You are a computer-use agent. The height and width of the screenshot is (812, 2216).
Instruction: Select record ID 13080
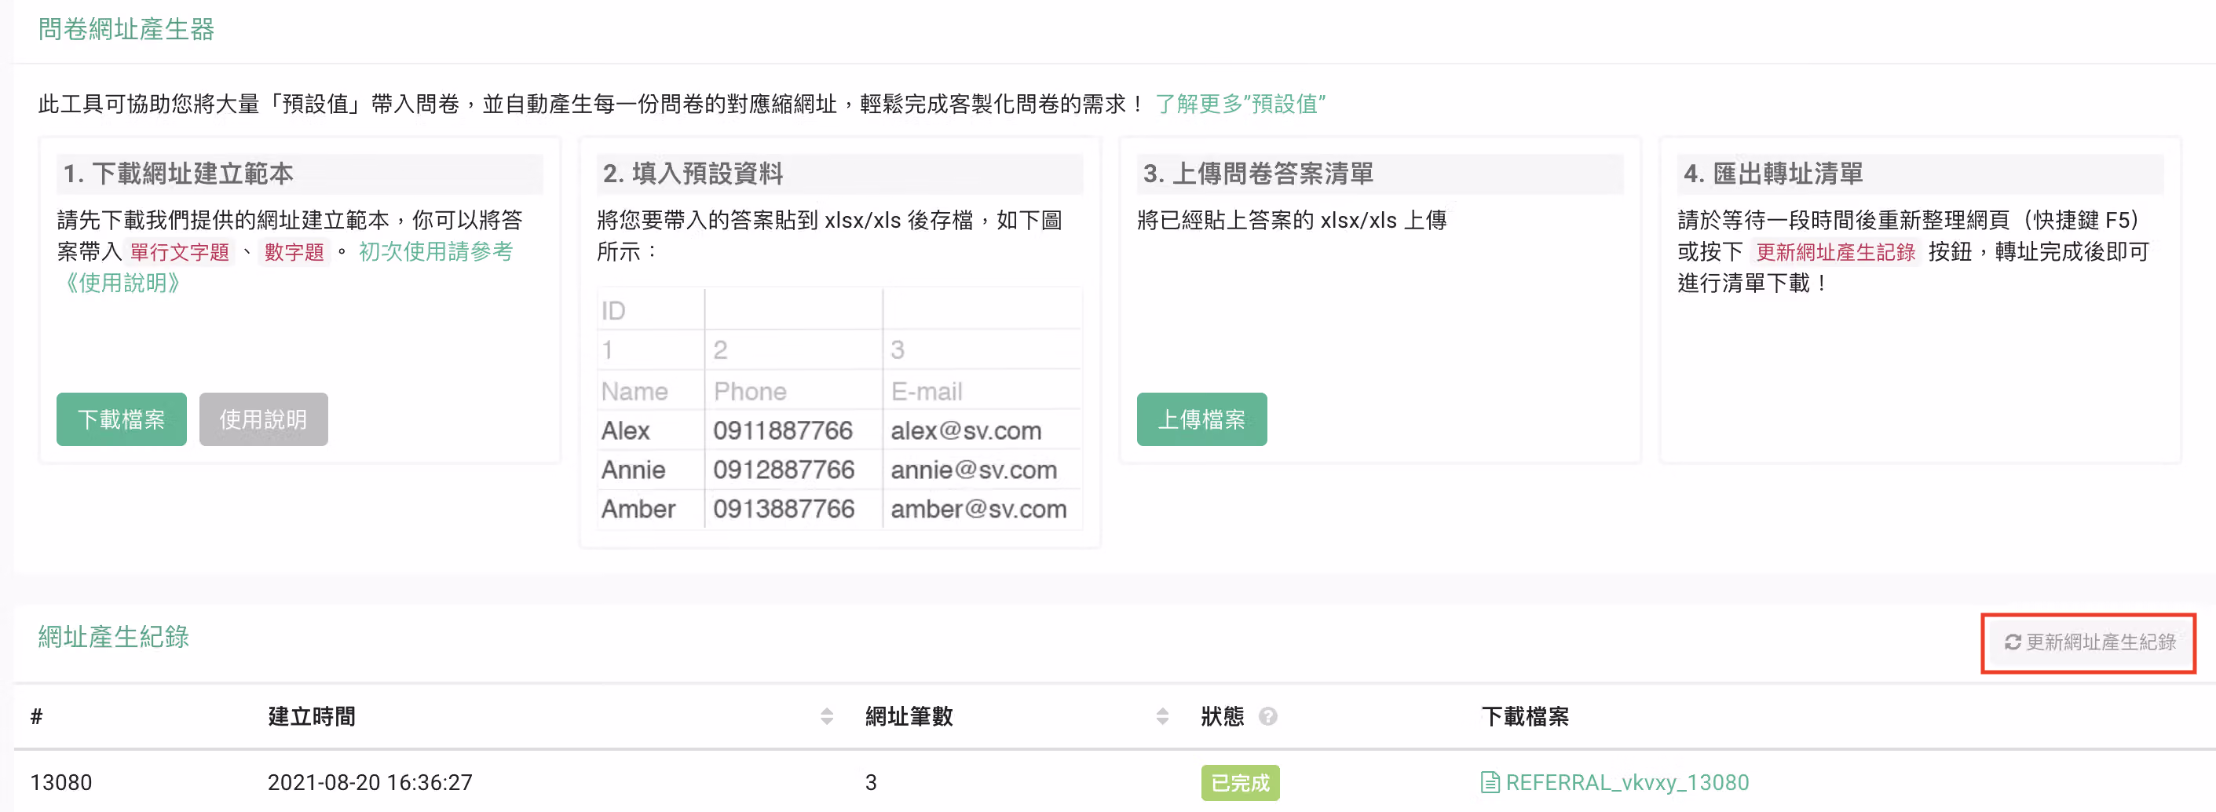coord(61,783)
